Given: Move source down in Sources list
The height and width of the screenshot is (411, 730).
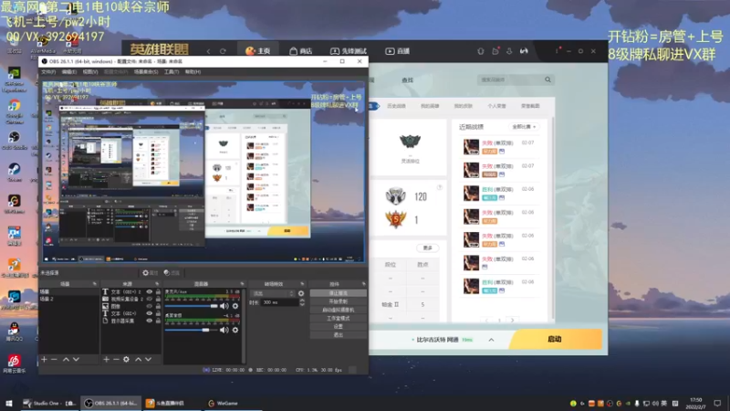Looking at the screenshot, I should coord(148,359).
